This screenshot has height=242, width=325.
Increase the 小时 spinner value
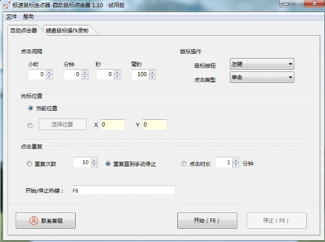click(50, 72)
